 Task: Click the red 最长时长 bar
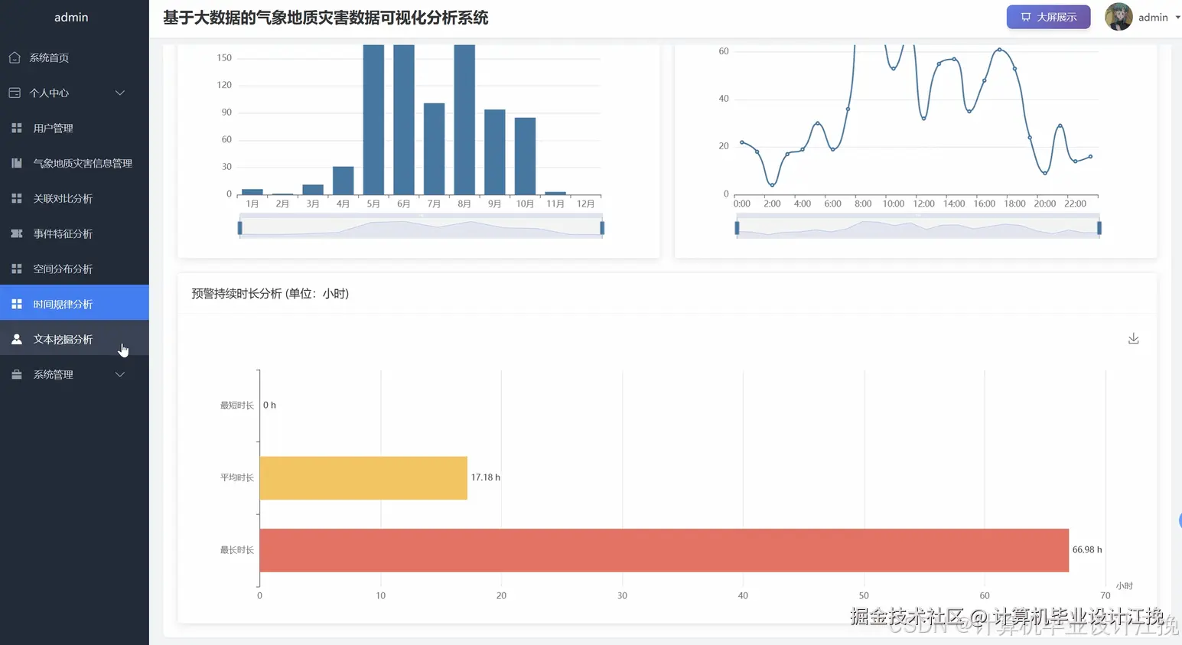coord(664,550)
